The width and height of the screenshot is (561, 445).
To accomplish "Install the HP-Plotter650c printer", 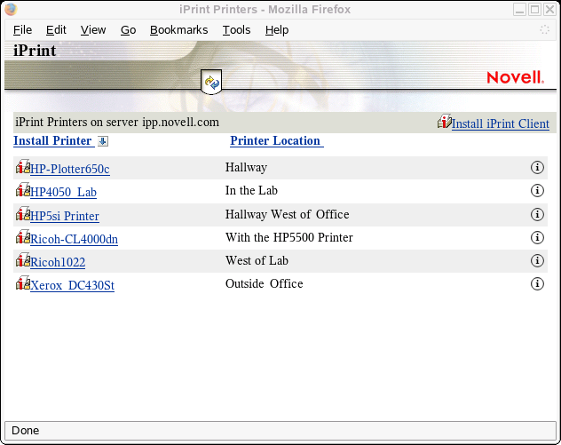I will (x=70, y=169).
